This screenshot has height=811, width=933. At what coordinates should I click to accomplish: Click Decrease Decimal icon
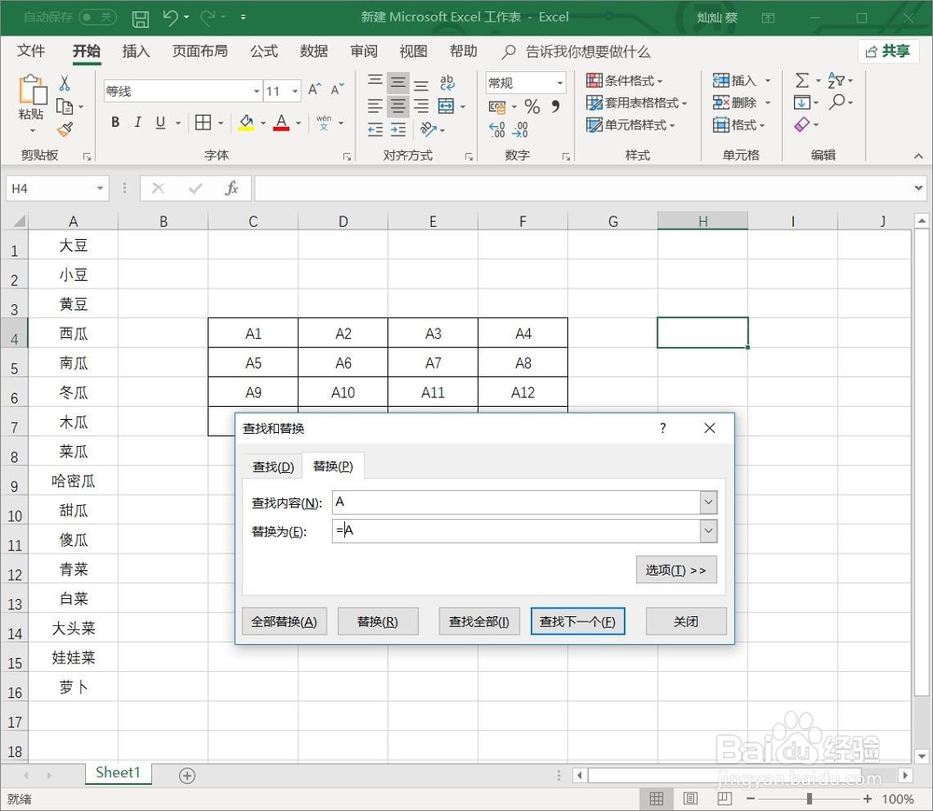click(520, 129)
